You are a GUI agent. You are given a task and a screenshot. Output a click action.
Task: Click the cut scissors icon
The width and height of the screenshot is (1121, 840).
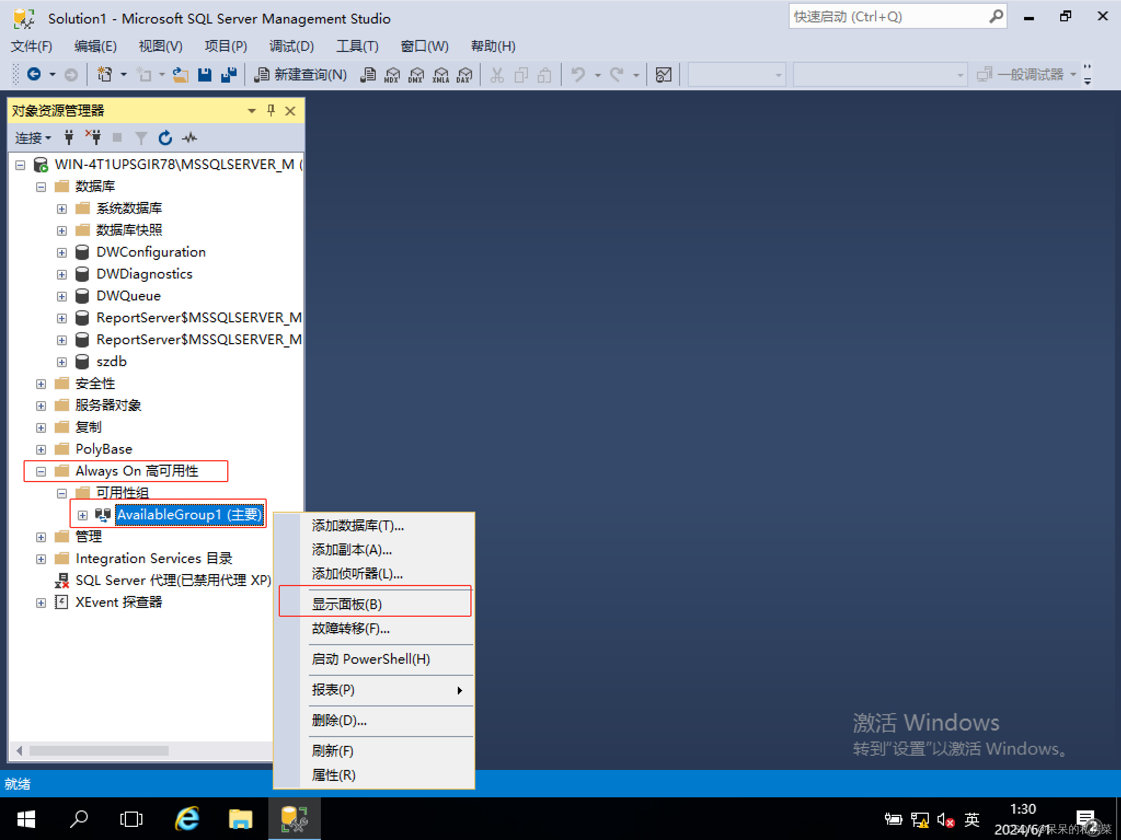(x=497, y=74)
